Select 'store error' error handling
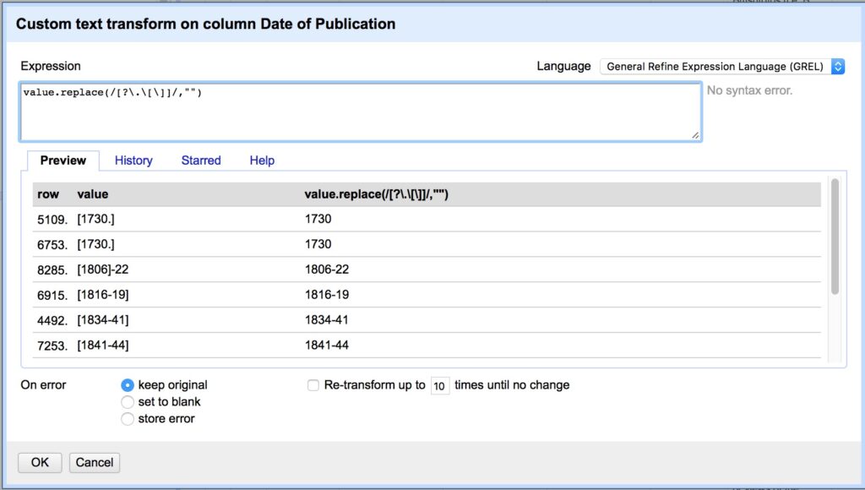 (x=127, y=418)
